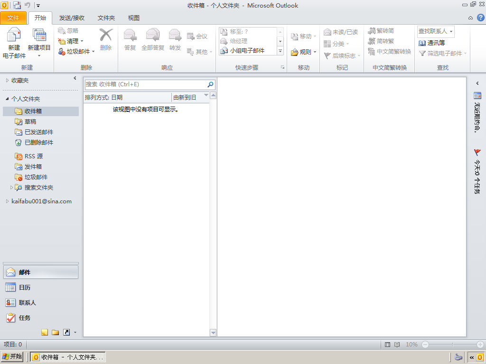Open Outlook help question mark
Viewport: 486px width, 364px height.
pos(481,18)
